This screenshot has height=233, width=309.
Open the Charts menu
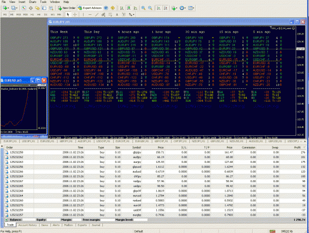33,2
